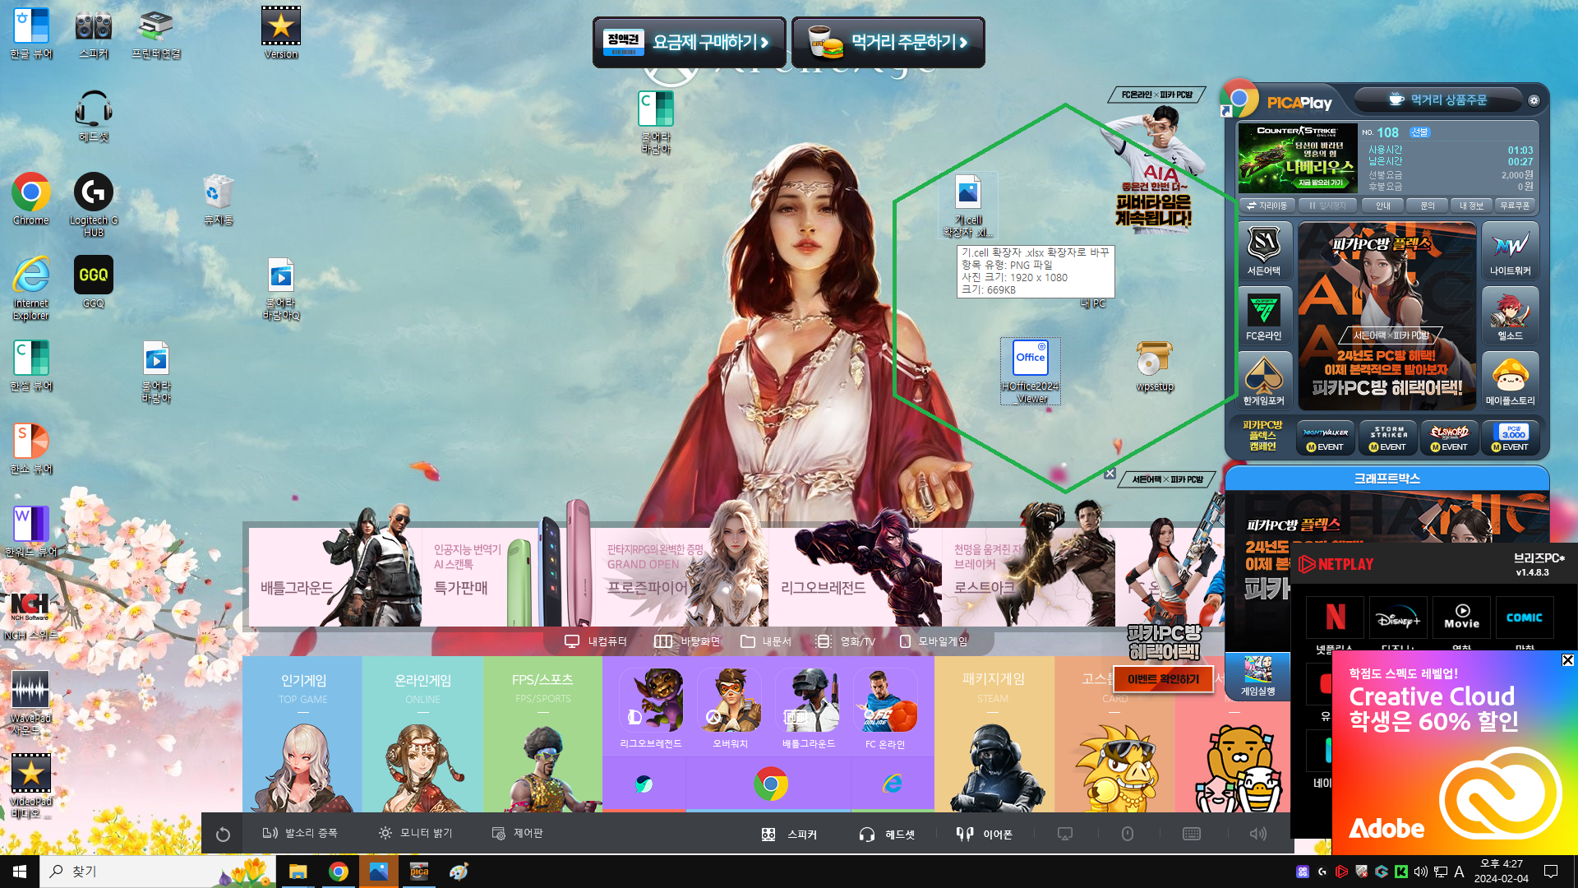Viewport: 1578px width, 888px height.
Task: Open Chrome from the desktop
Action: tap(31, 198)
